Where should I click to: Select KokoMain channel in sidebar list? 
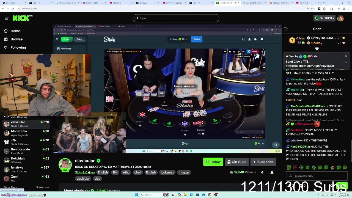[26, 160]
